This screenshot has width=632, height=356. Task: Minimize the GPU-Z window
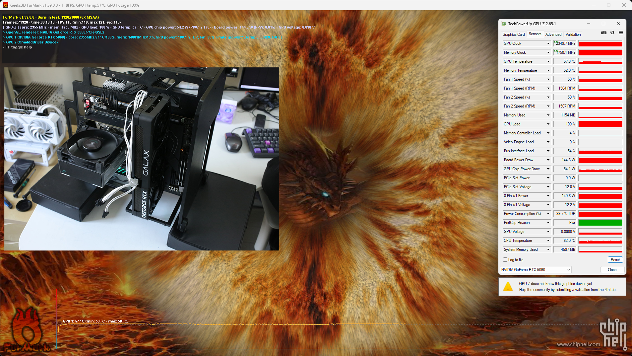589,24
